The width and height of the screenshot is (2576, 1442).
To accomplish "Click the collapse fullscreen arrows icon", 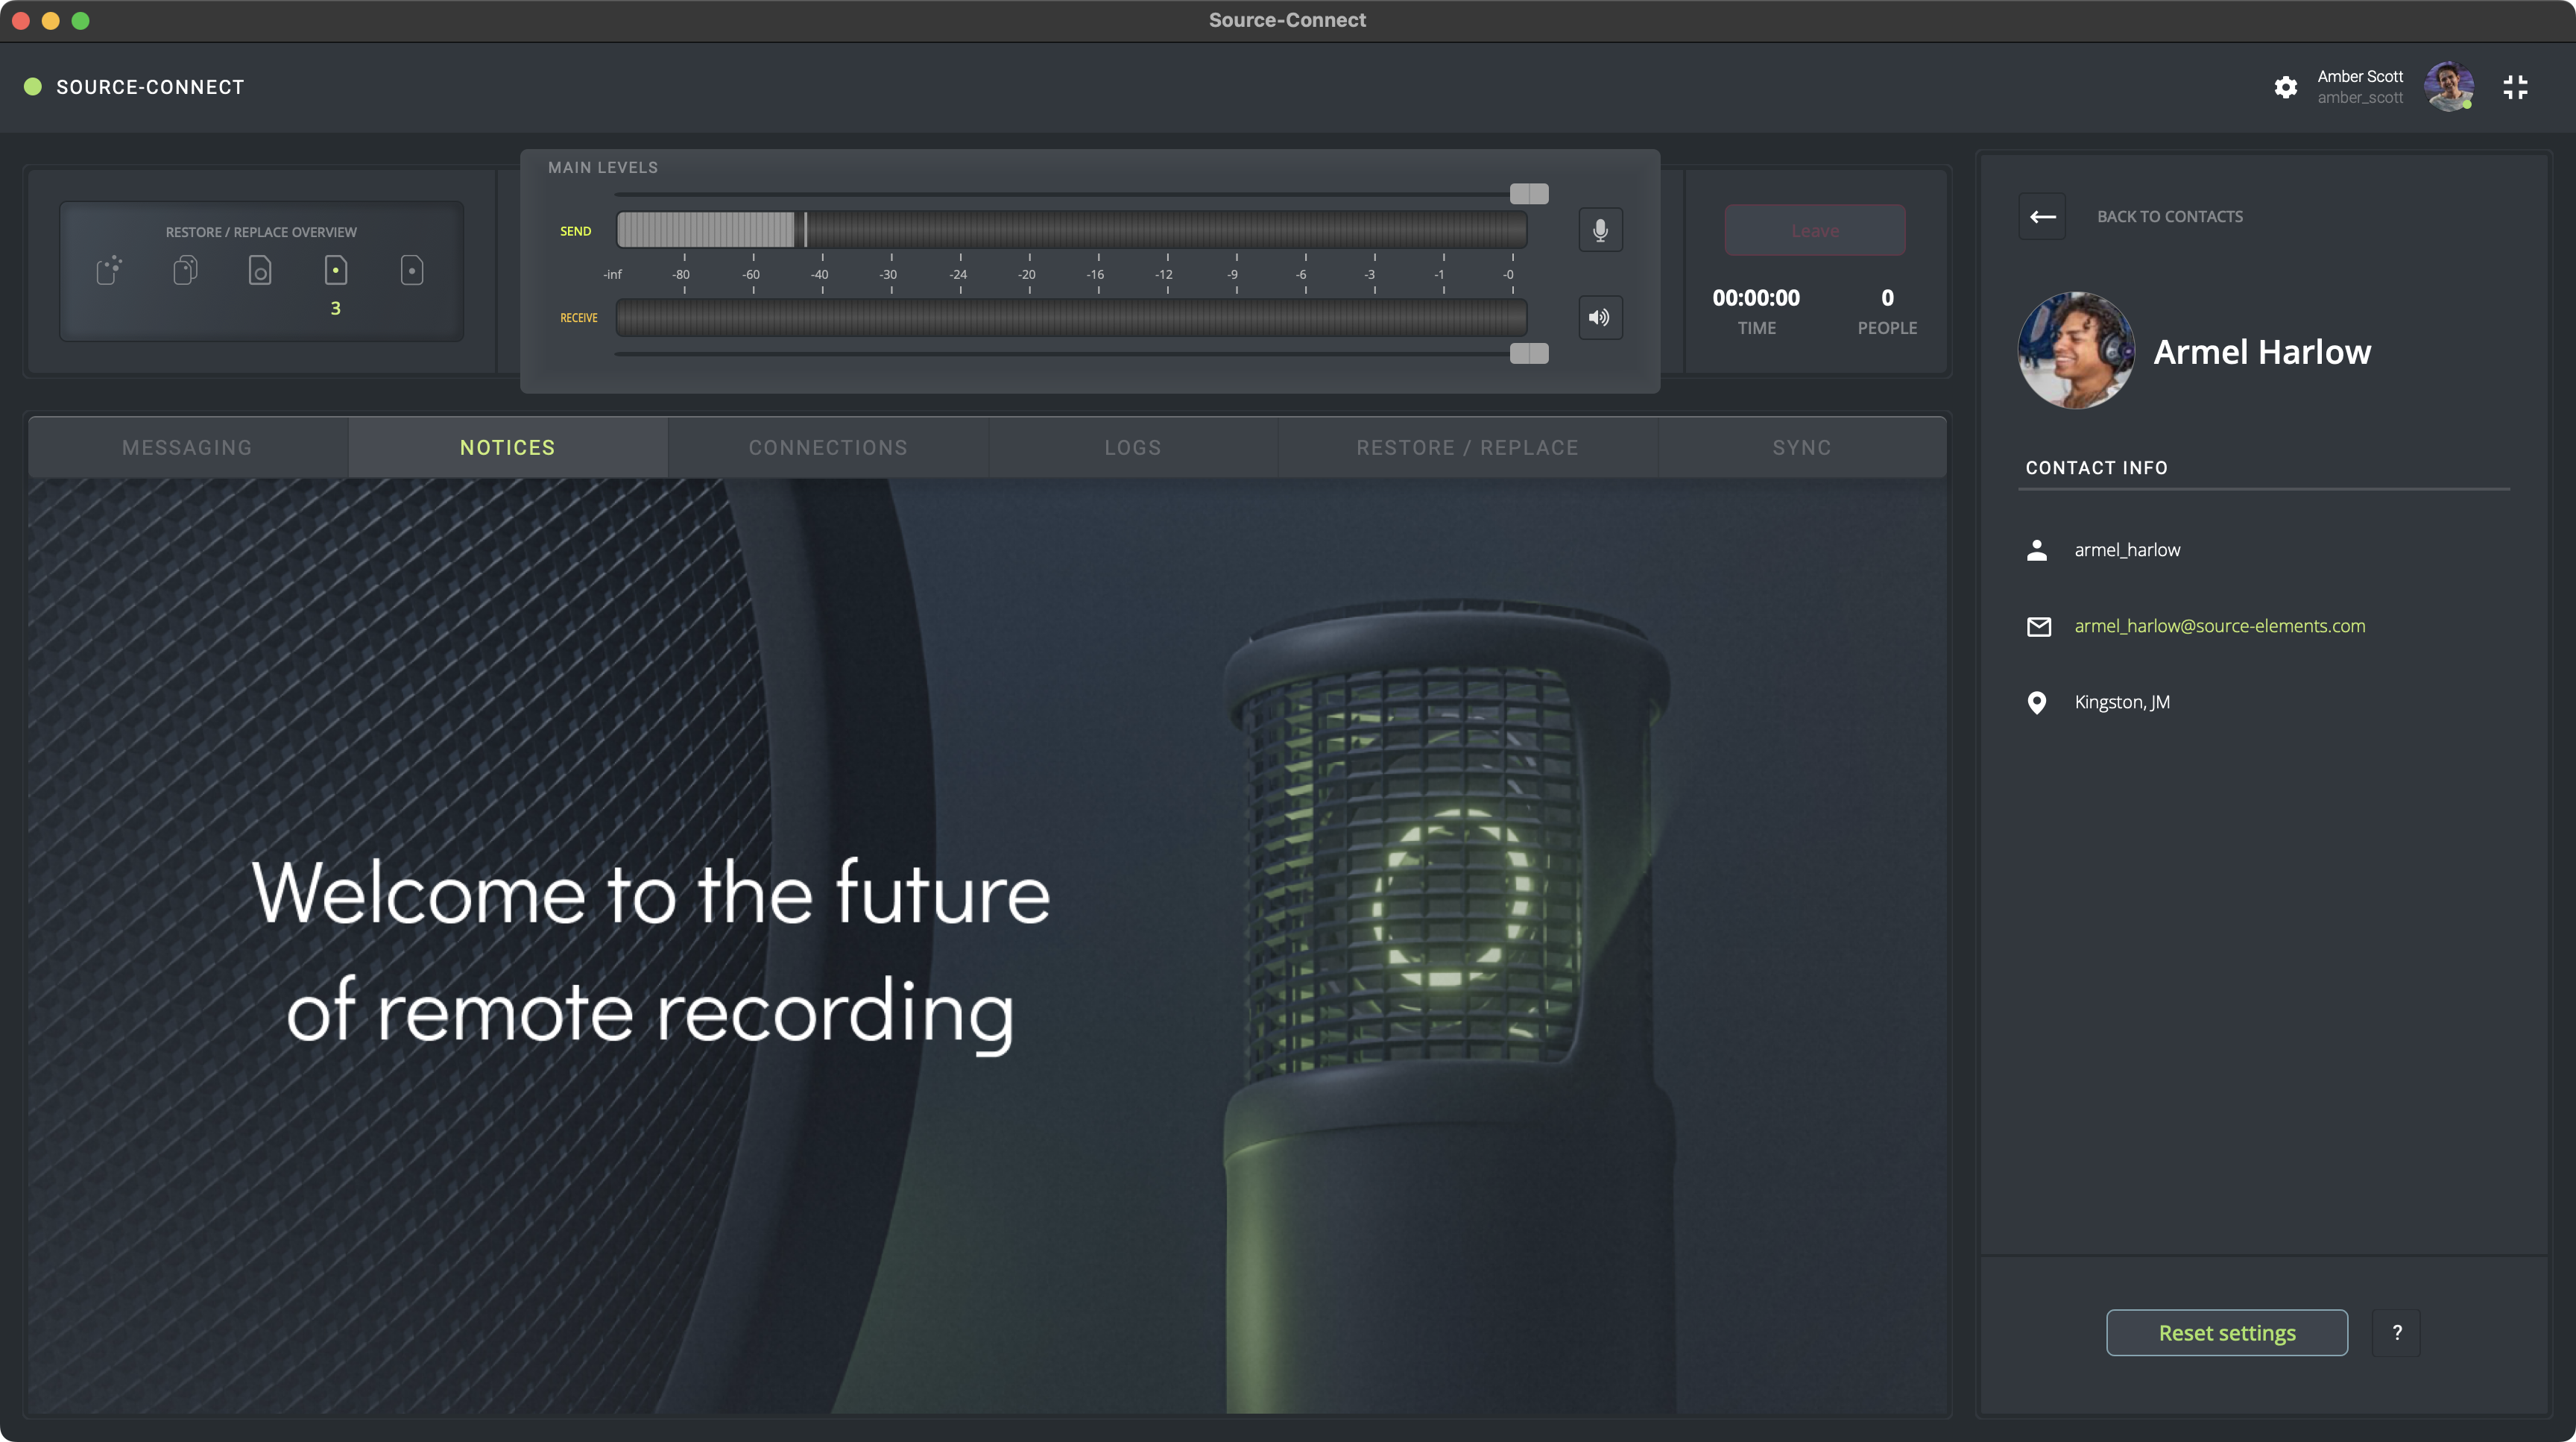I will click(2515, 87).
